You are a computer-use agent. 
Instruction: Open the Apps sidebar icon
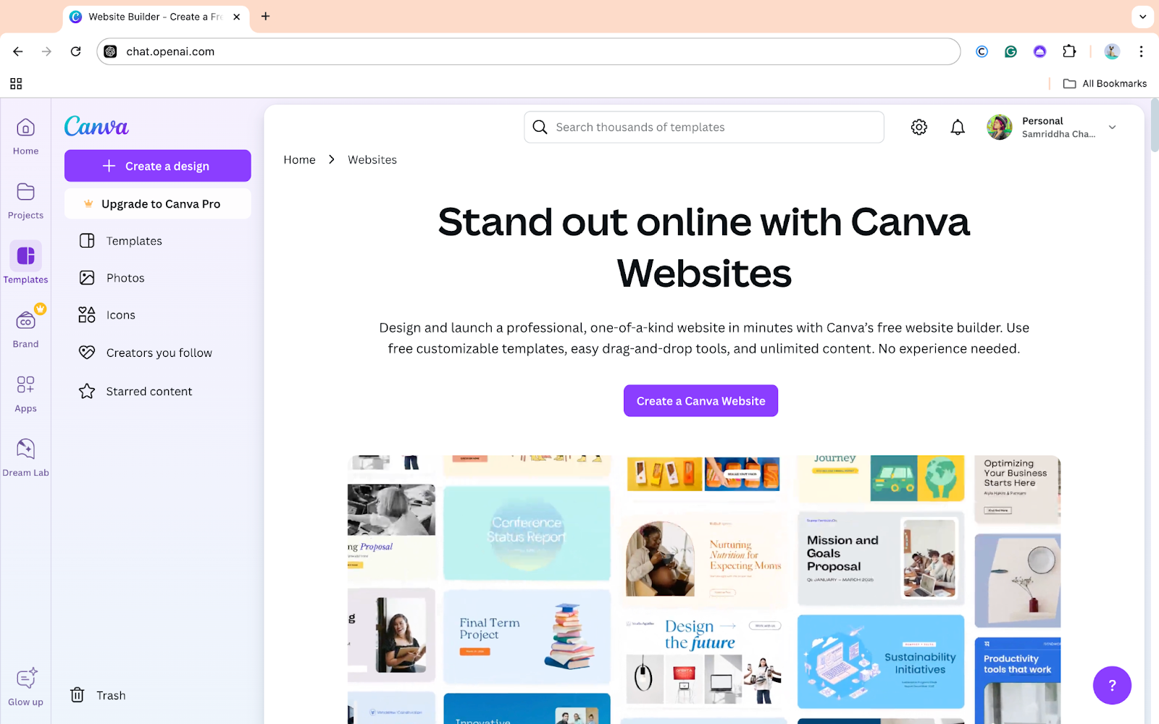coord(25,393)
